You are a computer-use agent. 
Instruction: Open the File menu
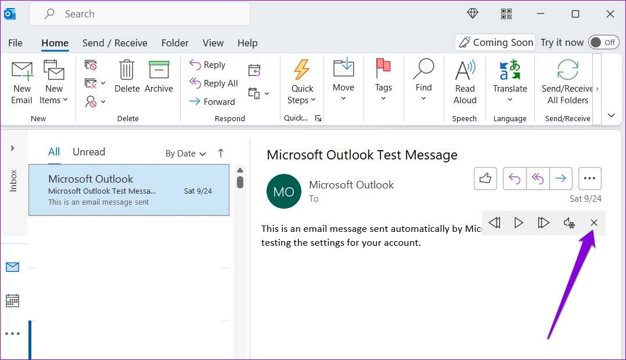point(15,43)
